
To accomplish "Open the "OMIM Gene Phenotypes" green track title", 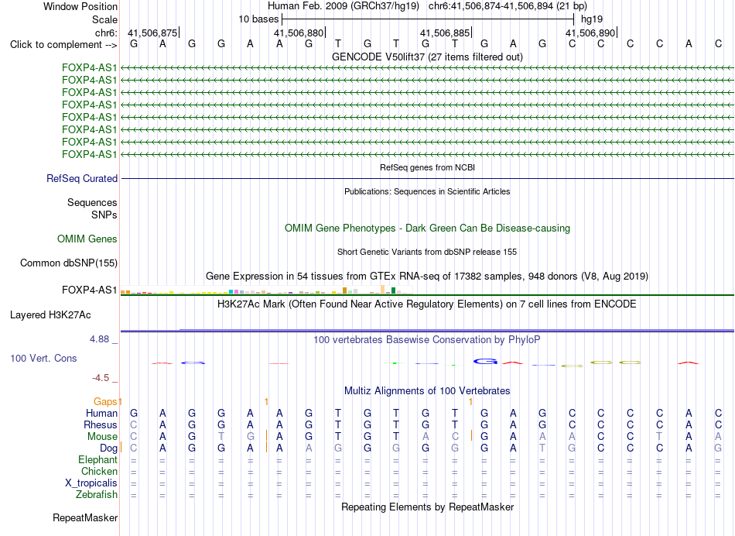I will click(427, 228).
